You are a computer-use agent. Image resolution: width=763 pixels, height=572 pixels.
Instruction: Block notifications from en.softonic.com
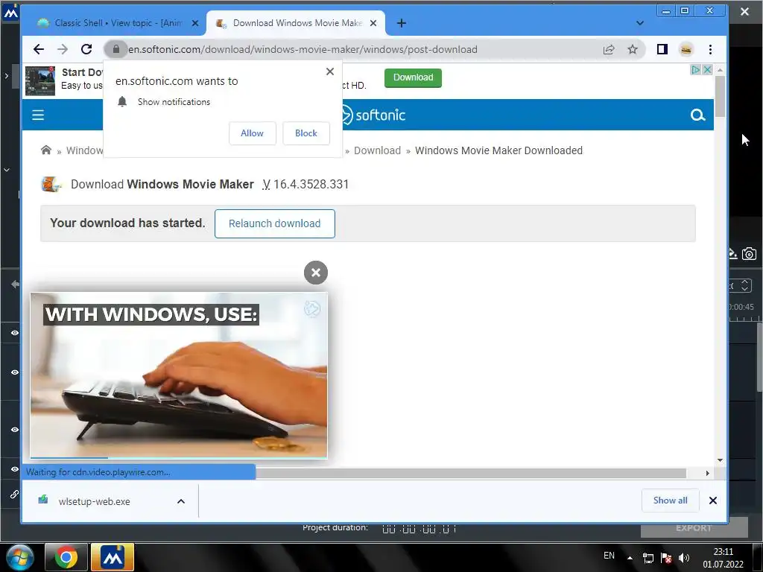tap(306, 133)
